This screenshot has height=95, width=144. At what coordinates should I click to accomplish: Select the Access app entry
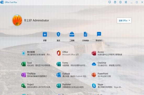click(x=107, y=53)
